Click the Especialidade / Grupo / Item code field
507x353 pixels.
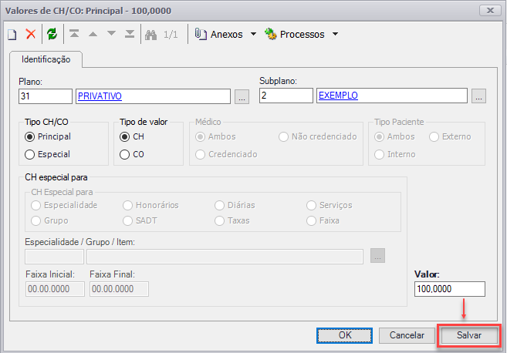[x=54, y=257]
